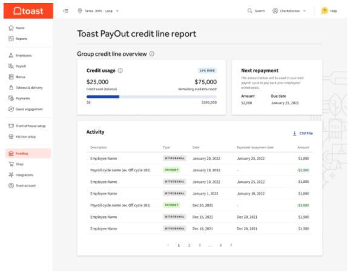Image resolution: width=350 pixels, height=275 pixels.
Task: Go to page 8 of activity
Action: tap(220, 245)
